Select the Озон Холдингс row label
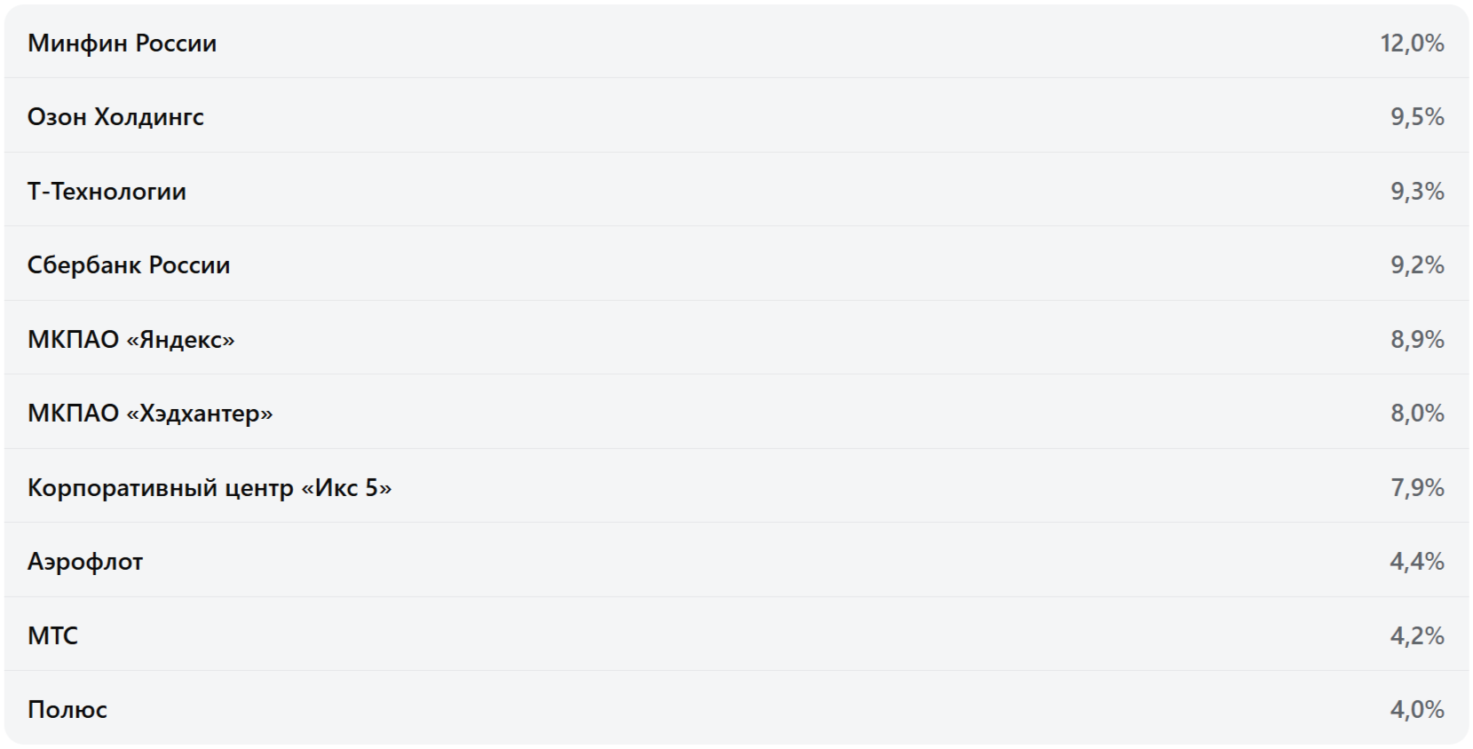The width and height of the screenshot is (1473, 749). pos(115,116)
